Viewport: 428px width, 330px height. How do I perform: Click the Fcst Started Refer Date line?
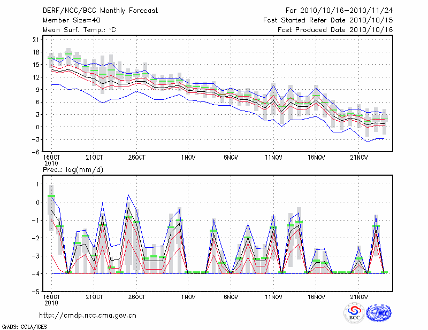coord(328,20)
